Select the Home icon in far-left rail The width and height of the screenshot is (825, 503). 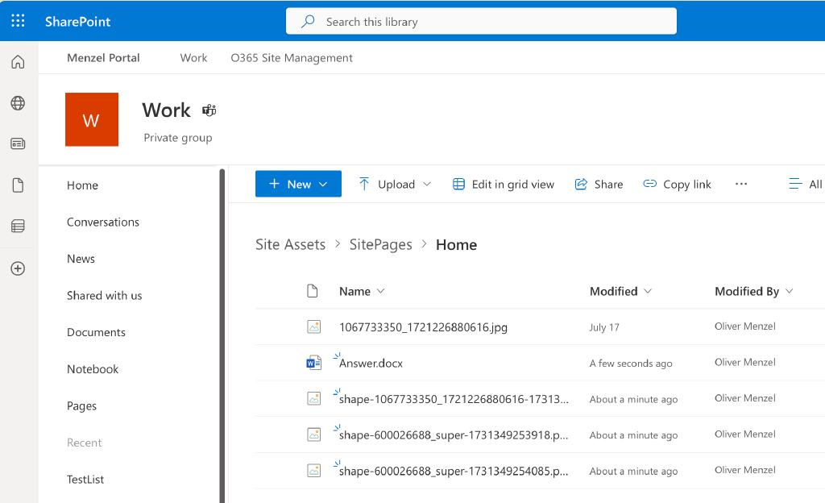17,61
